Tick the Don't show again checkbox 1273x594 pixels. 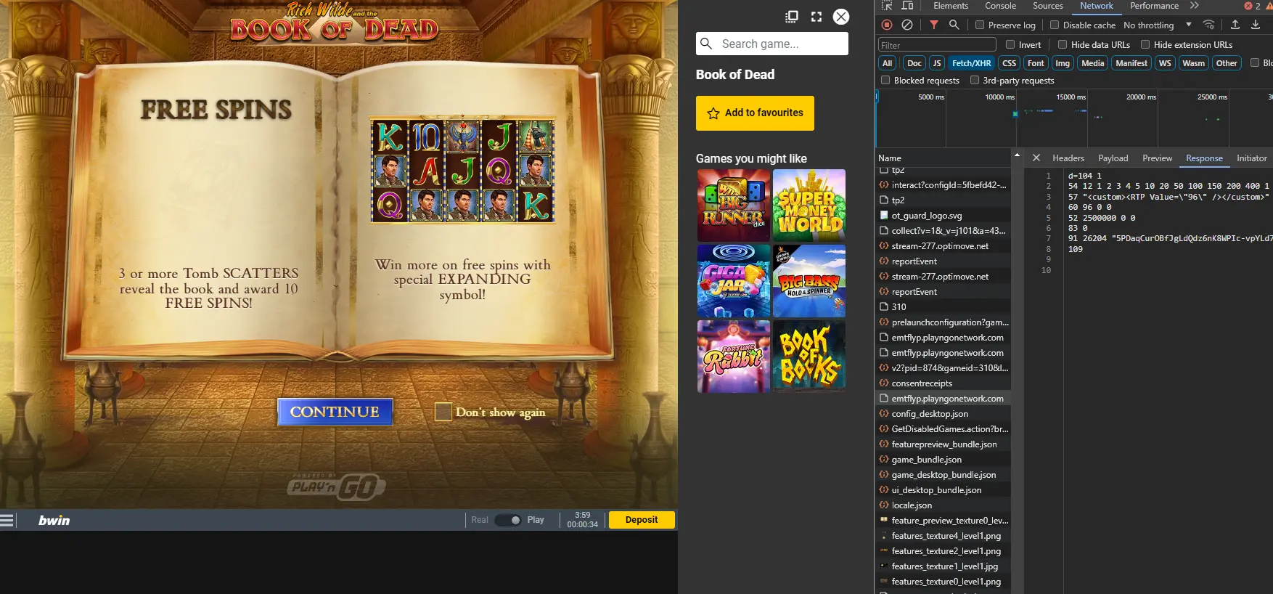click(443, 412)
